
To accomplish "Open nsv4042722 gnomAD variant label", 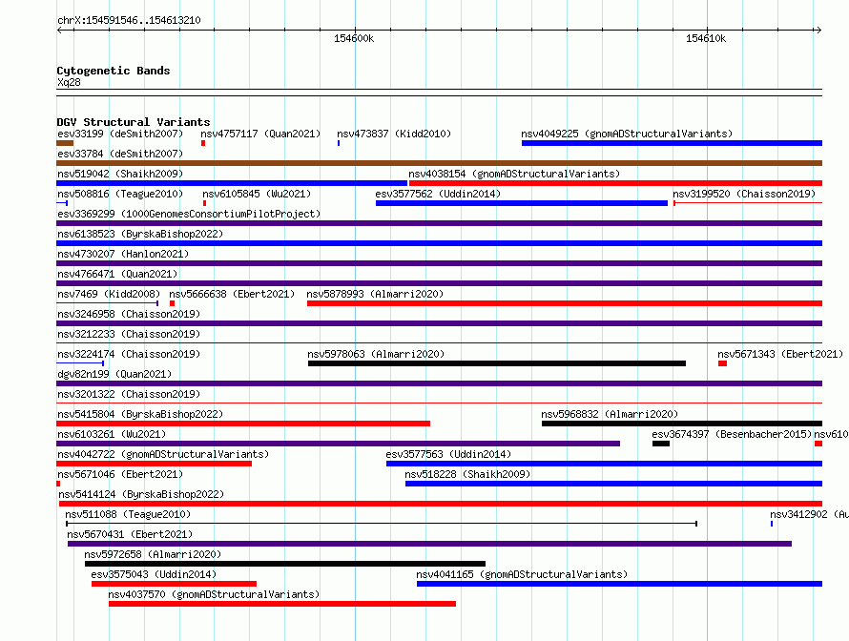I will 163,454.
